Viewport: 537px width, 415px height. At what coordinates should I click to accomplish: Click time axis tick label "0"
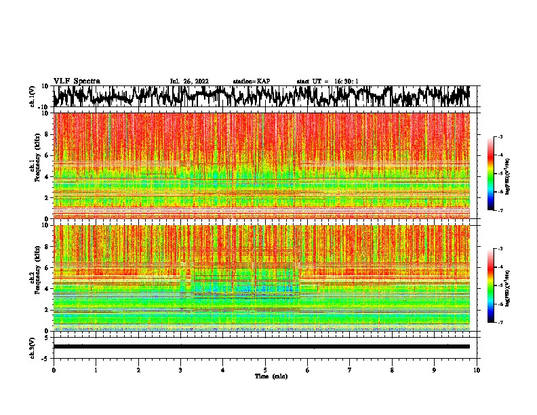pos(54,370)
